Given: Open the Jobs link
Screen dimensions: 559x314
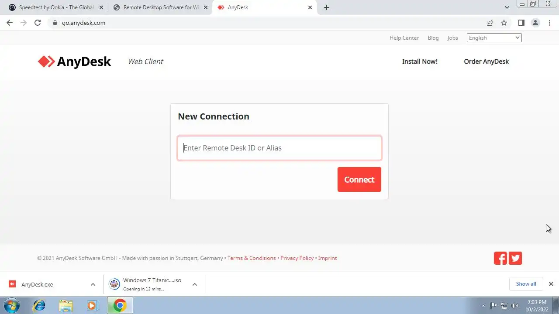Looking at the screenshot, I should coord(452,38).
